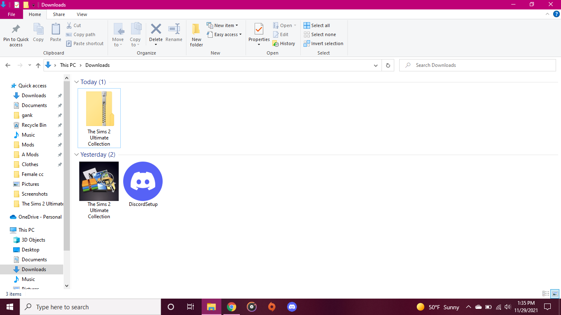Collapse the Yesterday group

(76, 155)
